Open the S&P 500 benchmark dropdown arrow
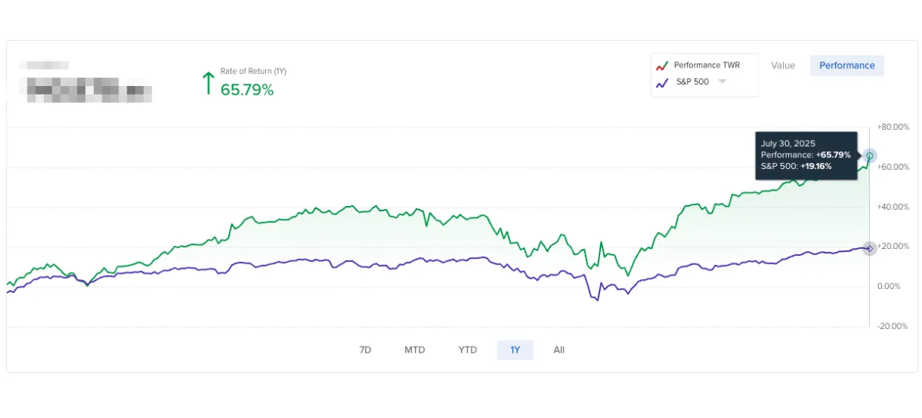922x418 pixels. click(x=722, y=81)
